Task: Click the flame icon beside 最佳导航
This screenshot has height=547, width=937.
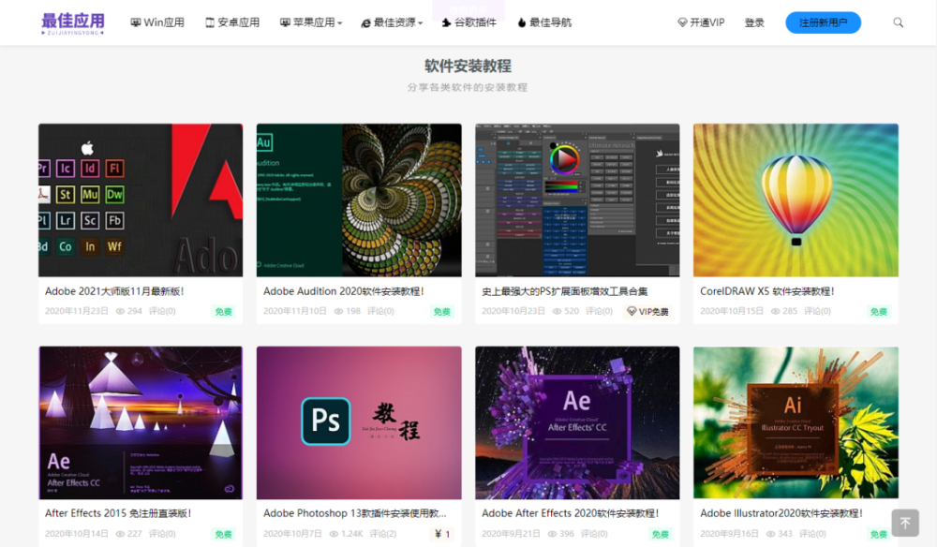Action: 522,22
